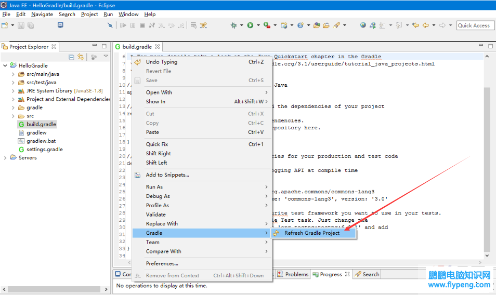Click the green bug Debug icon
Image resolution: width=496 pixels, height=295 pixels.
[x=234, y=25]
